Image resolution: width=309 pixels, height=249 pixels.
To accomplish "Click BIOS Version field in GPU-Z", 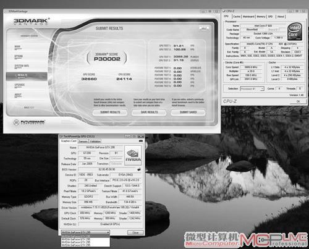I will 107,169.
